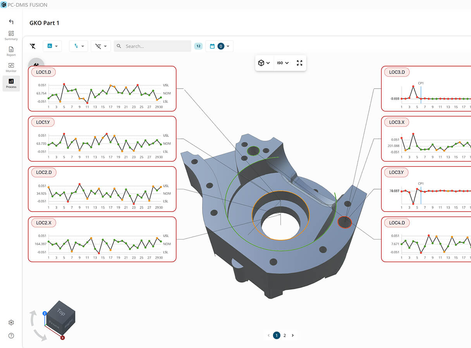
Task: Click the back arrow in the sidebar
Action: 11,22
